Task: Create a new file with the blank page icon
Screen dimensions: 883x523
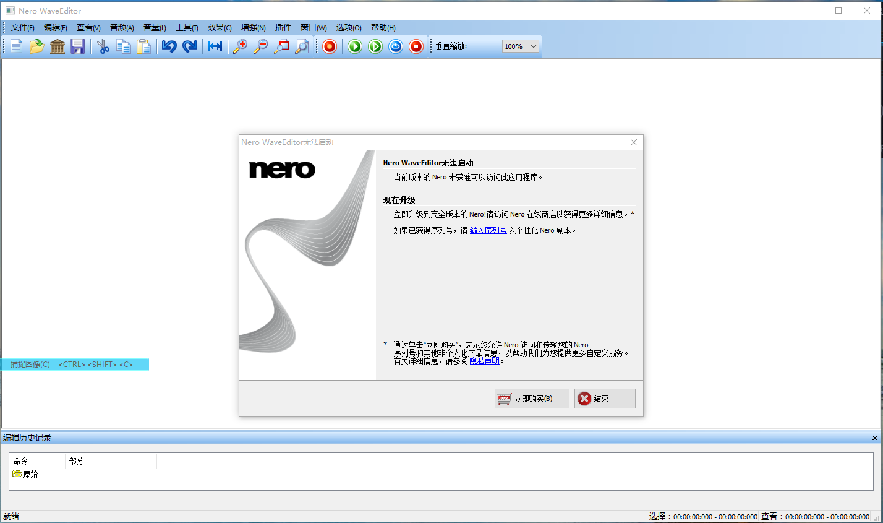Action: 17,46
